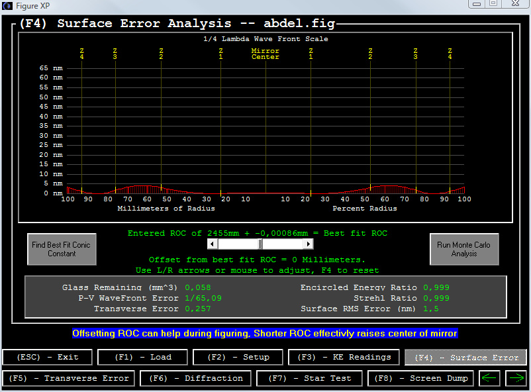The width and height of the screenshot is (531, 392).
Task: Open (F7) - Star Test
Action: pyautogui.click(x=309, y=378)
